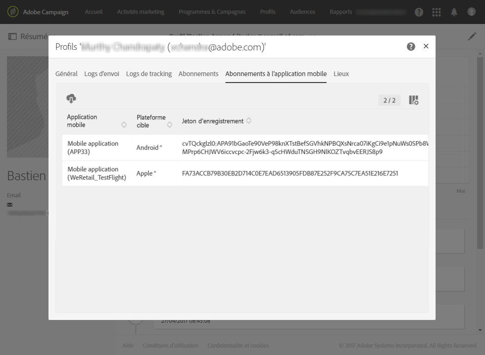Open the column configuration icon
This screenshot has height=355, width=485.
coord(413,100)
